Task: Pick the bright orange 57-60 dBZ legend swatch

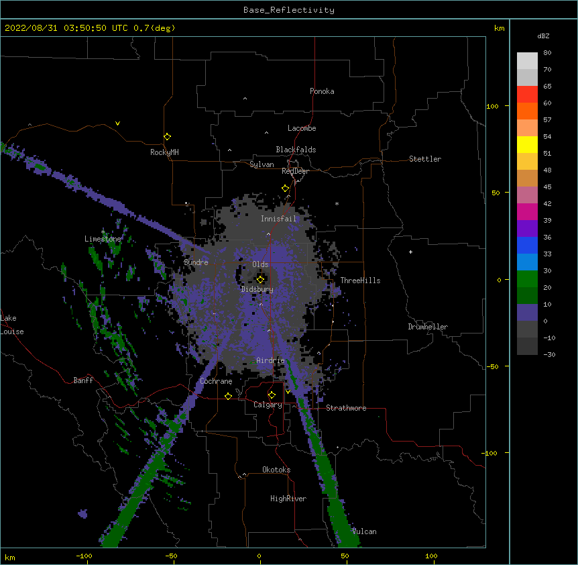Action: [x=527, y=111]
